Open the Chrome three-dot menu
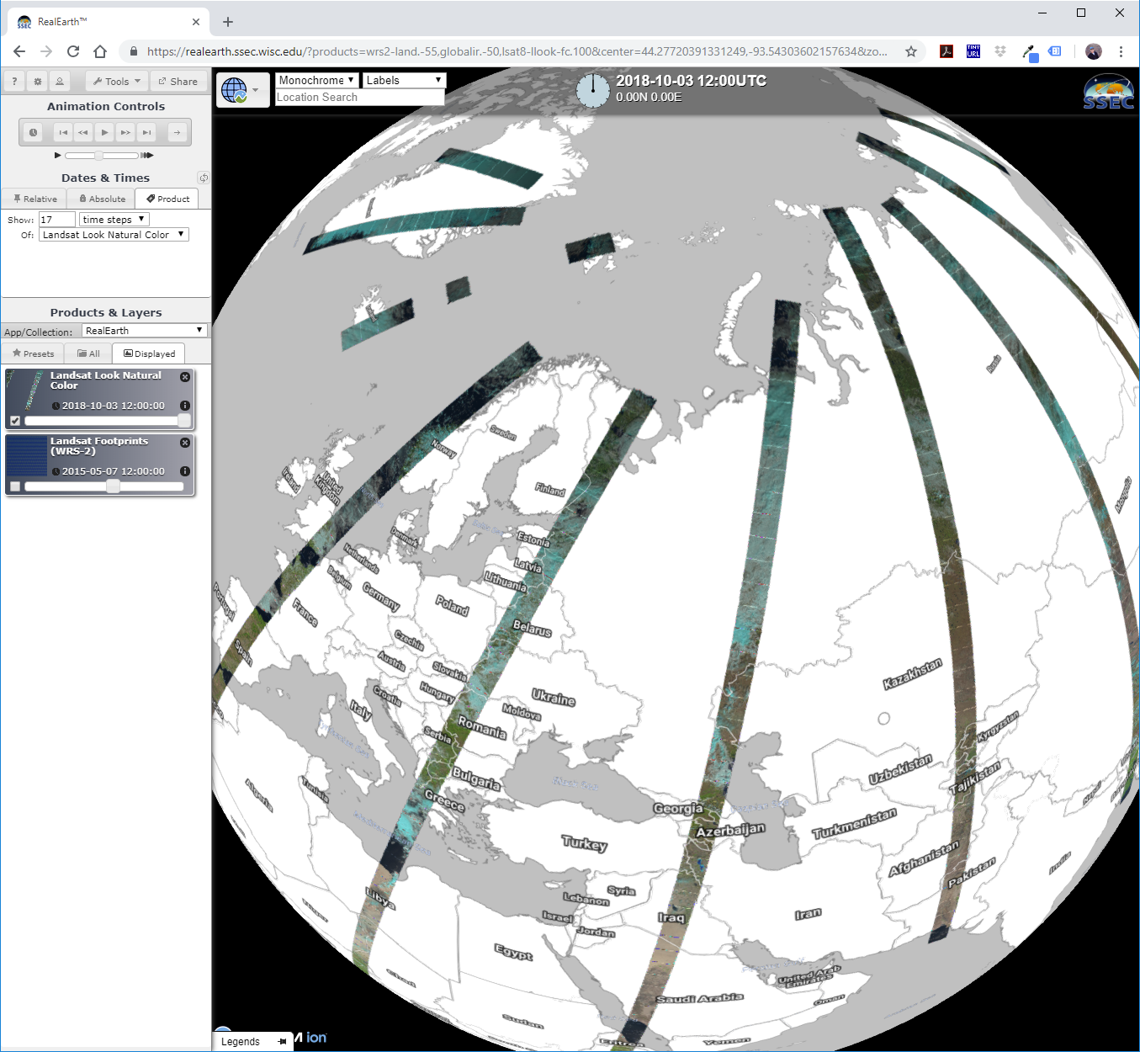Screen dimensions: 1140x1052 pyautogui.click(x=1121, y=51)
